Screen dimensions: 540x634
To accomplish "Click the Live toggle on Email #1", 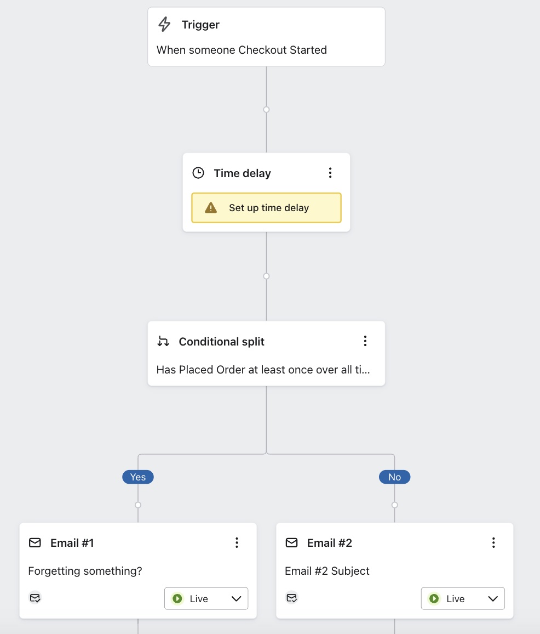I will 206,598.
